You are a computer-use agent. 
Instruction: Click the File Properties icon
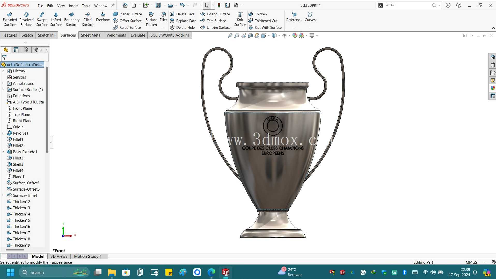point(228,5)
